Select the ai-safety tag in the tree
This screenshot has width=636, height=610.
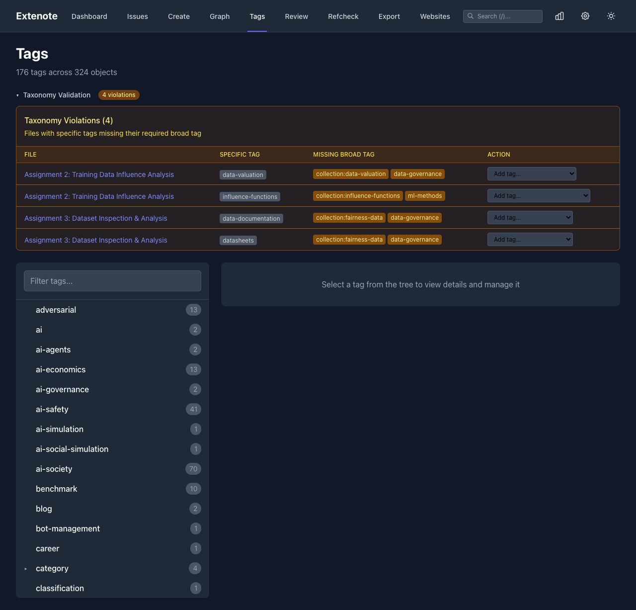pyautogui.click(x=52, y=409)
